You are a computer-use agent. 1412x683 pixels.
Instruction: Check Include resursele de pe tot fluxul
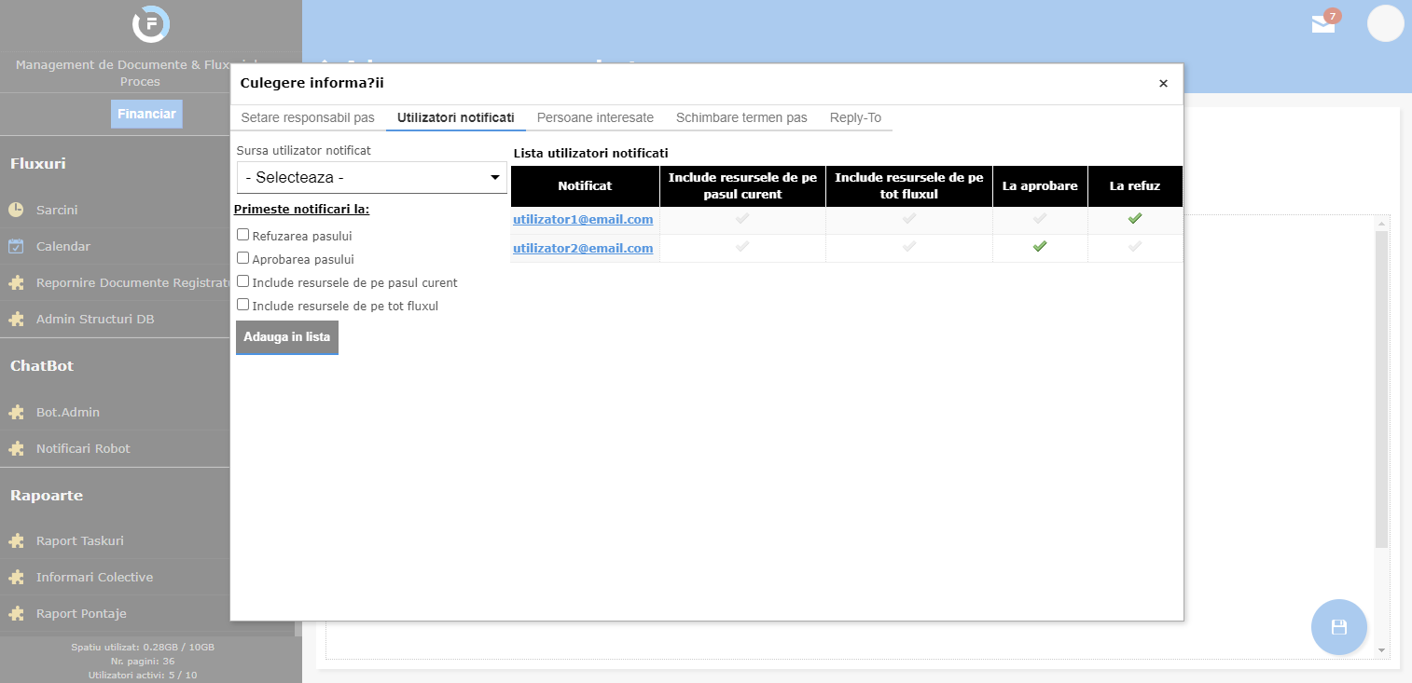[x=242, y=305]
